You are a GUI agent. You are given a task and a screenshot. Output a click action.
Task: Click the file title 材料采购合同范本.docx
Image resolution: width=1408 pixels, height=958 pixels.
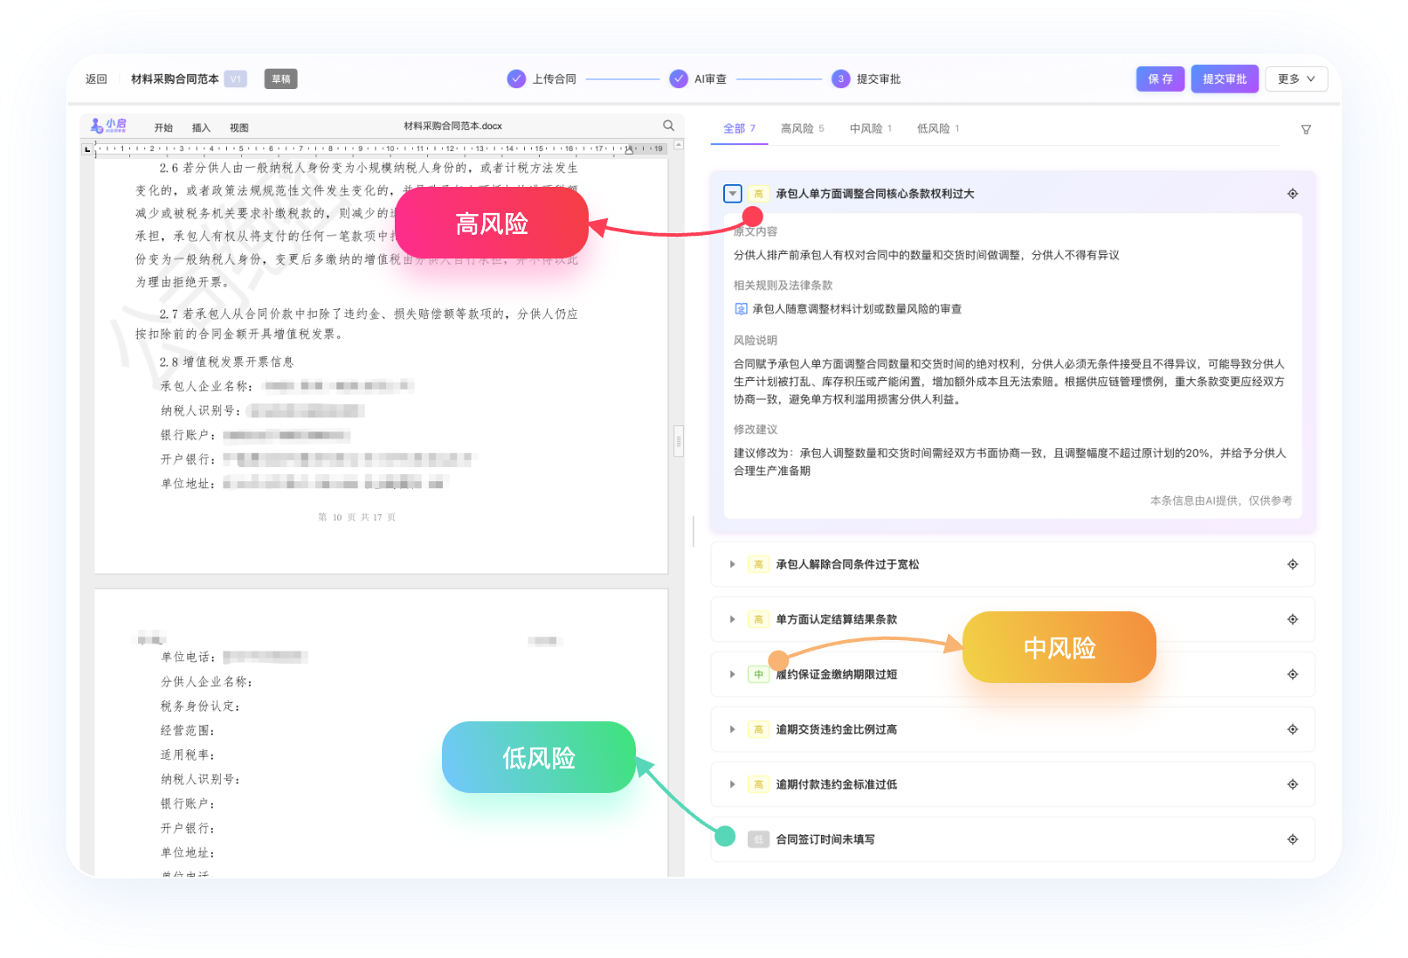point(452,127)
